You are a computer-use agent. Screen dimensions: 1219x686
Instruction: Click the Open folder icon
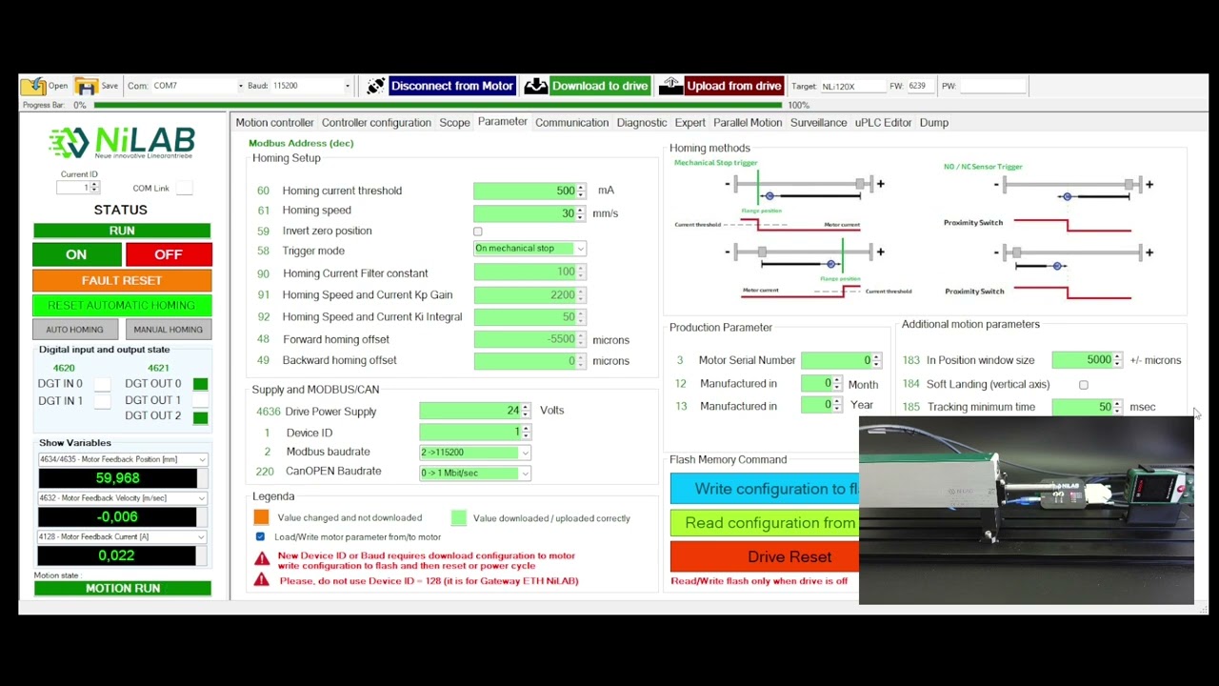point(33,86)
